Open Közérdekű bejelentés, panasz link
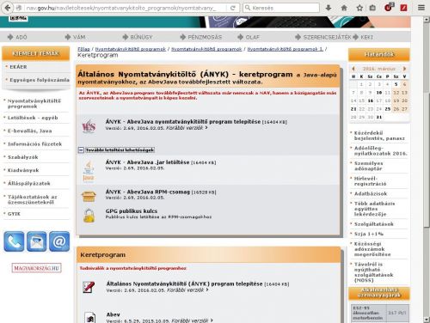Image resolution: width=430 pixels, height=323 pixels. click(379, 136)
